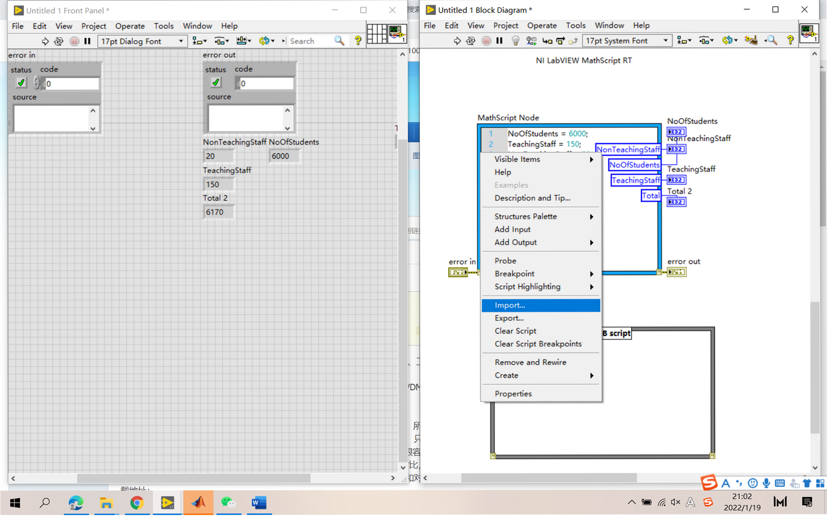Screen dimensions: 827x519
Task: Enable Script Highlighting in context menu
Action: [528, 286]
